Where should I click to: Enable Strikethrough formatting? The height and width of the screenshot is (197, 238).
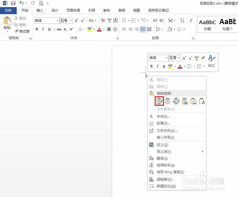tap(60, 29)
